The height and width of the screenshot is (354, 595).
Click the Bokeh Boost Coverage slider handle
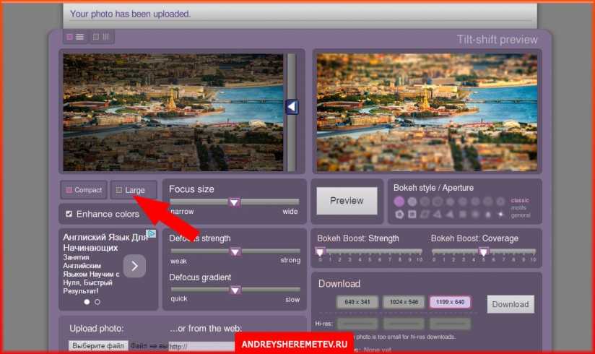tap(484, 251)
